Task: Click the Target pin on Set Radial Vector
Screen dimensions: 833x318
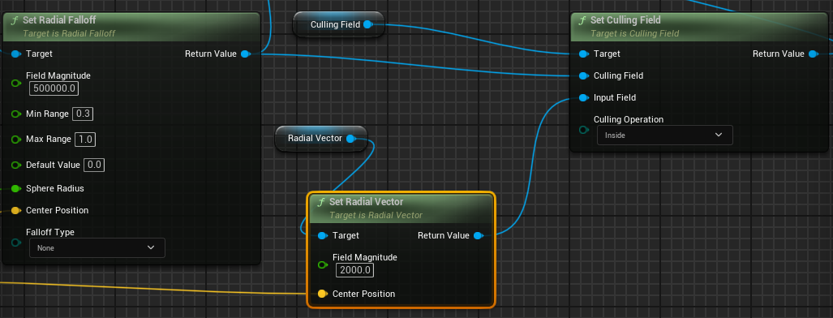Action: 323,235
